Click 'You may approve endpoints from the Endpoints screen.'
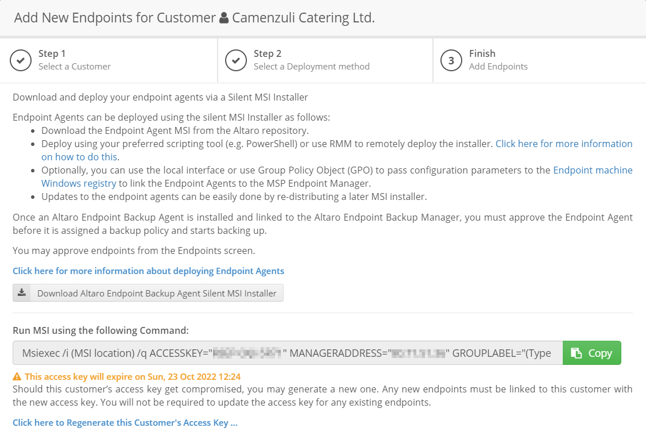This screenshot has width=646, height=443. [x=134, y=251]
